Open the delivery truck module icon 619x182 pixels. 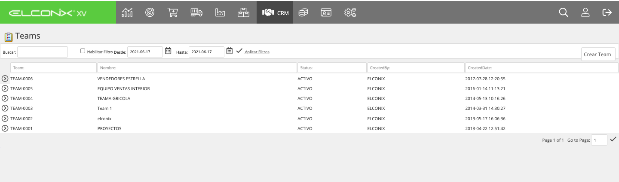pos(196,12)
